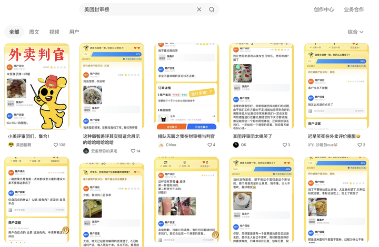
Task: Open the corn noodle review card
Action: click(336, 200)
